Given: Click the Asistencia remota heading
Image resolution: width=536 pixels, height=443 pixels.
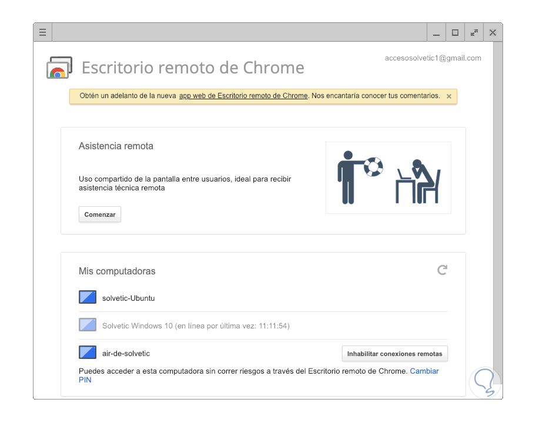Looking at the screenshot, I should tap(116, 146).
